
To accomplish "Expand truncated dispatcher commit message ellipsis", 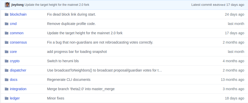I will pyautogui.click(x=160, y=70).
